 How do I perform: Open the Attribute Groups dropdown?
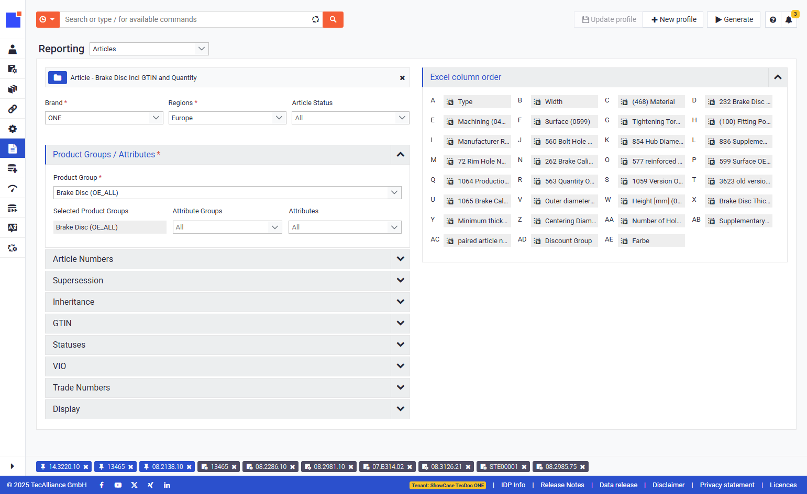tap(227, 227)
